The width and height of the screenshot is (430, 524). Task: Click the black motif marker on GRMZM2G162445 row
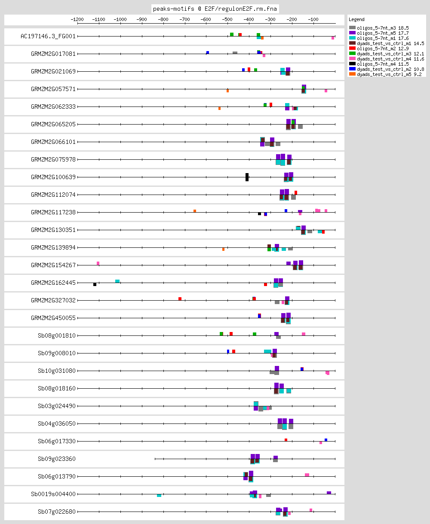(95, 284)
